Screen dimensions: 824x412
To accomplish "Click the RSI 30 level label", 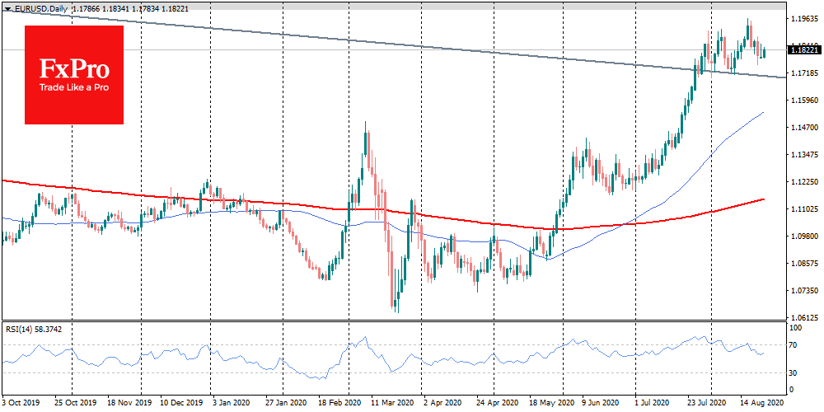I will [794, 372].
